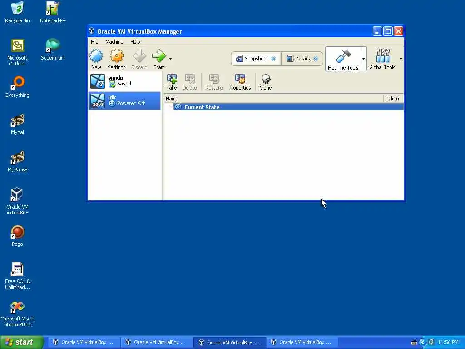Click third active VirtualBox taskbar button
The image size is (465, 349).
pos(229,342)
